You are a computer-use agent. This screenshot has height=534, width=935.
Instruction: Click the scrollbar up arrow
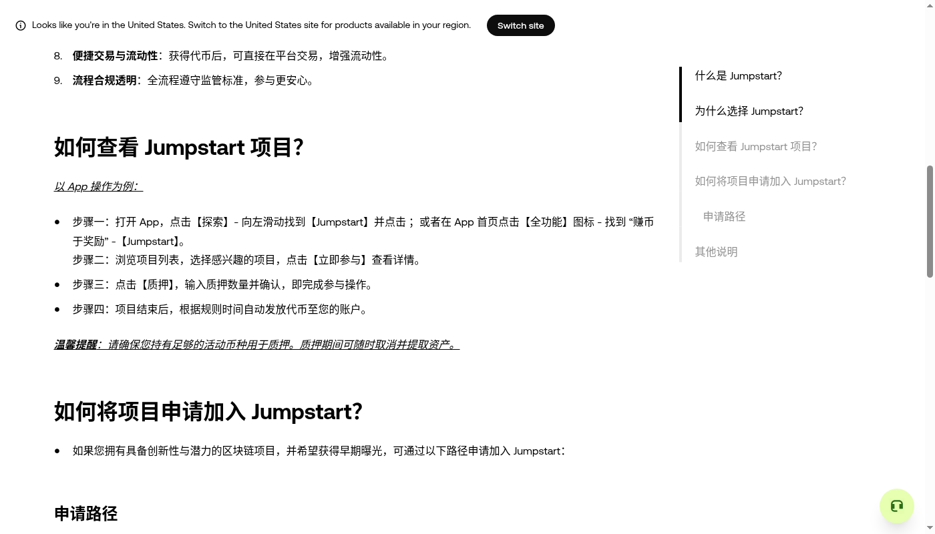tap(930, 5)
